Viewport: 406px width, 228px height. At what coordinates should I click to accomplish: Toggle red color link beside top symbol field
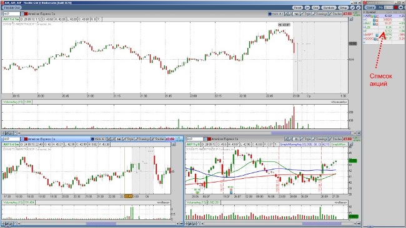[26, 14]
